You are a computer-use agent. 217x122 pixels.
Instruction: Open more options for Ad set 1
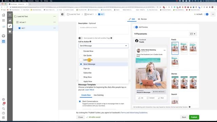[x=55, y=22]
